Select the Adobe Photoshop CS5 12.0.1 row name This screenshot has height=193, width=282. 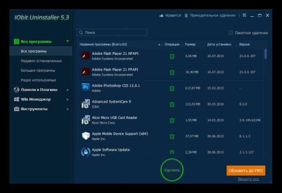[116, 86]
